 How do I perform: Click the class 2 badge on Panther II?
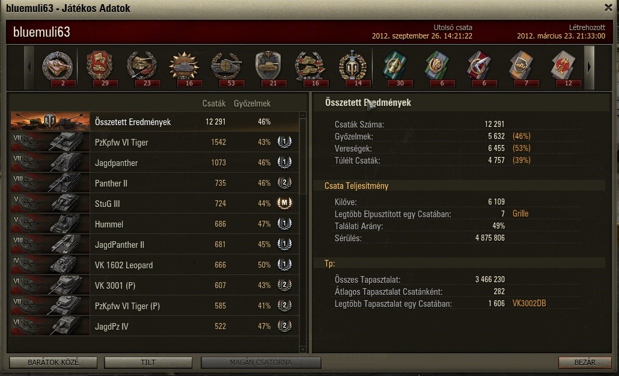click(284, 183)
